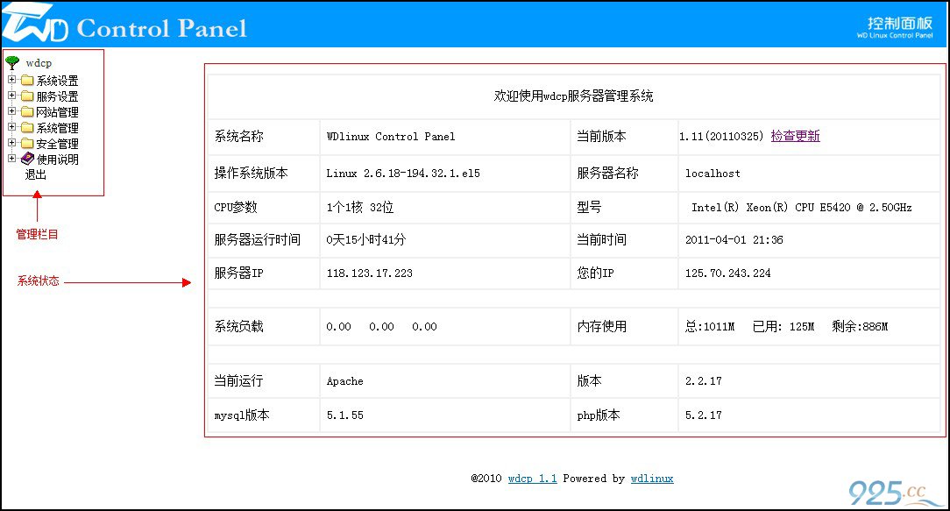Click the php version 5.2.17
950x511 pixels.
[704, 415]
